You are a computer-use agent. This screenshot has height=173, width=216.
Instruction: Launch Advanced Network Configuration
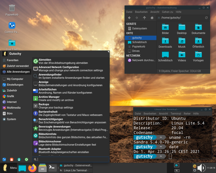point(71,69)
